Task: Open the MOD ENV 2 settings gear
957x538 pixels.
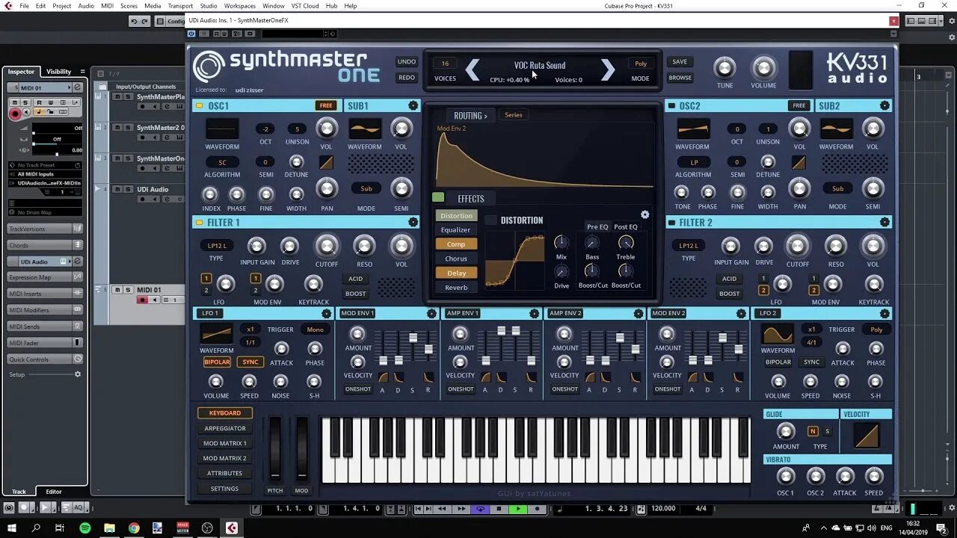Action: 741,313
